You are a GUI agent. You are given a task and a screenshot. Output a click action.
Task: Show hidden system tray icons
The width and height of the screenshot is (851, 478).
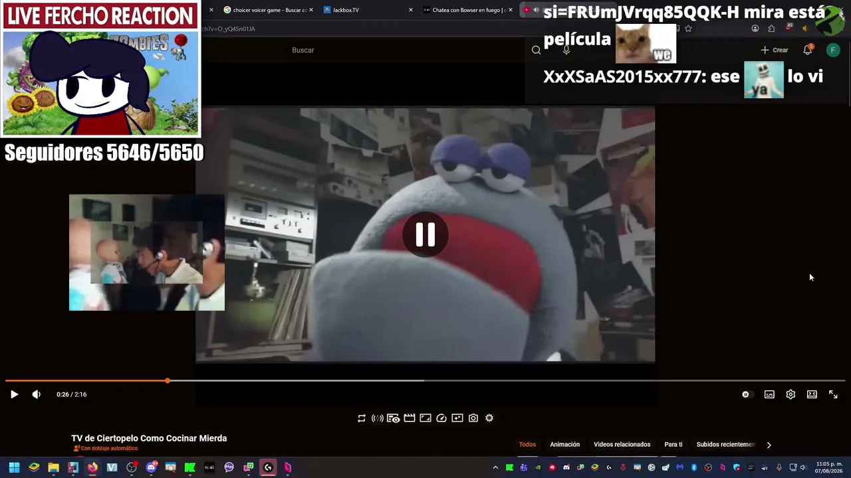[495, 467]
